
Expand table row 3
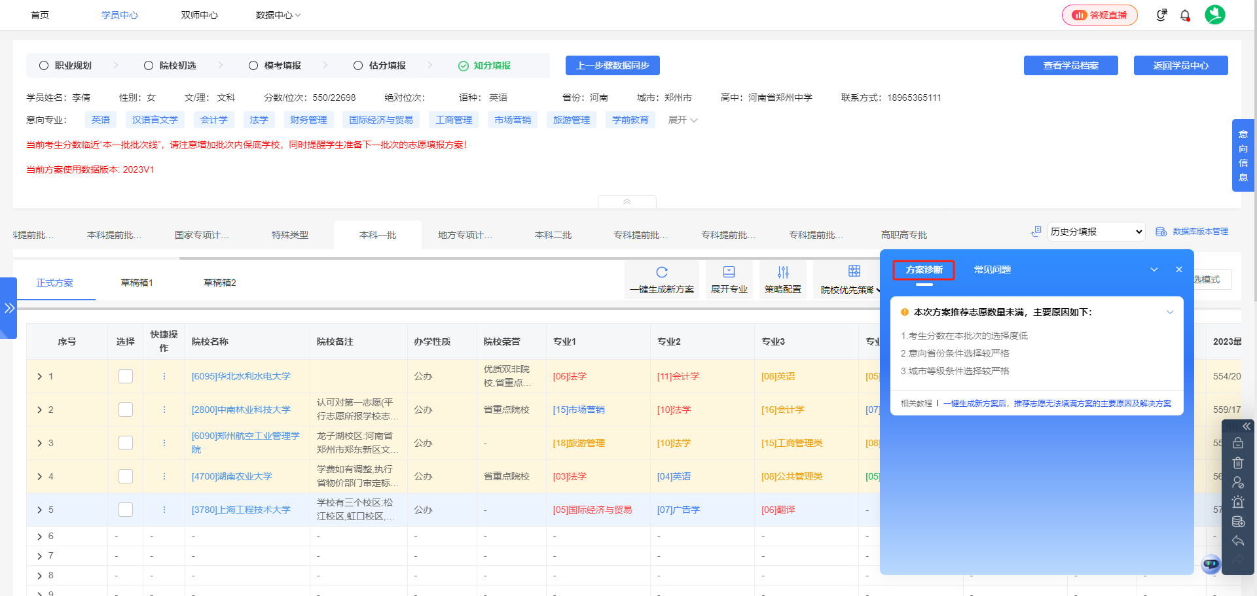tap(40, 443)
